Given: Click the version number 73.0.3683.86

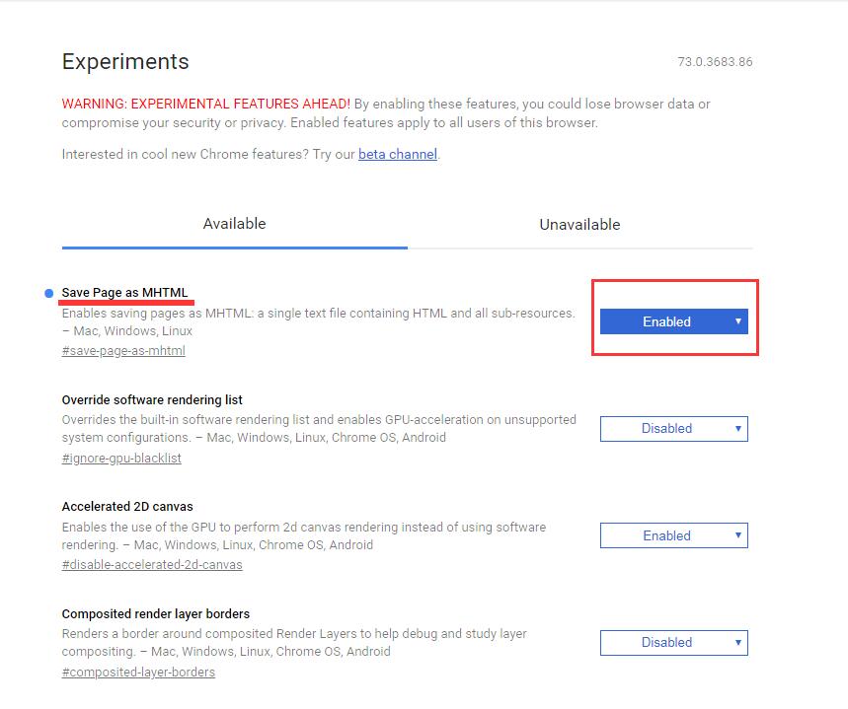Looking at the screenshot, I should [715, 62].
